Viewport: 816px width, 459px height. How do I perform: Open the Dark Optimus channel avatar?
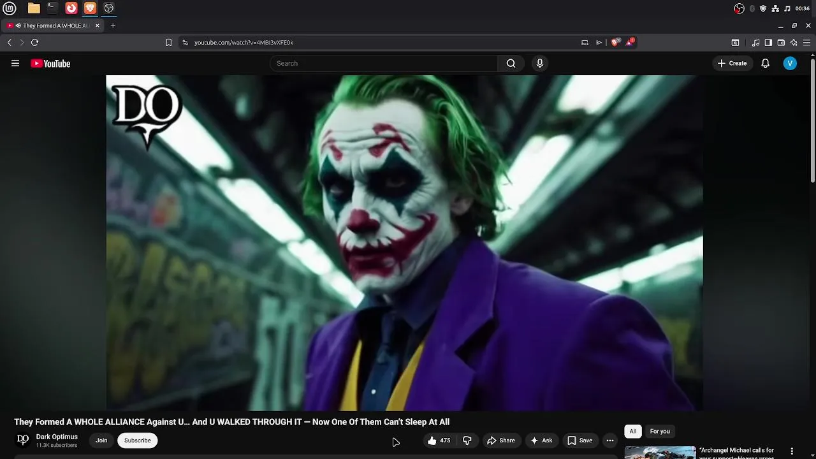(x=23, y=440)
